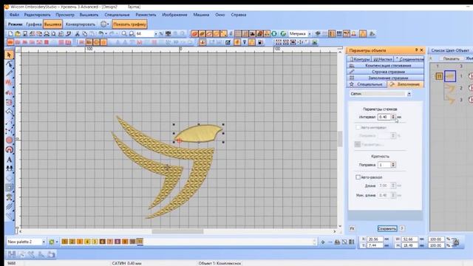The width and height of the screenshot is (473, 266).
Task: Open the Метрика units dropdown
Action: (310, 34)
